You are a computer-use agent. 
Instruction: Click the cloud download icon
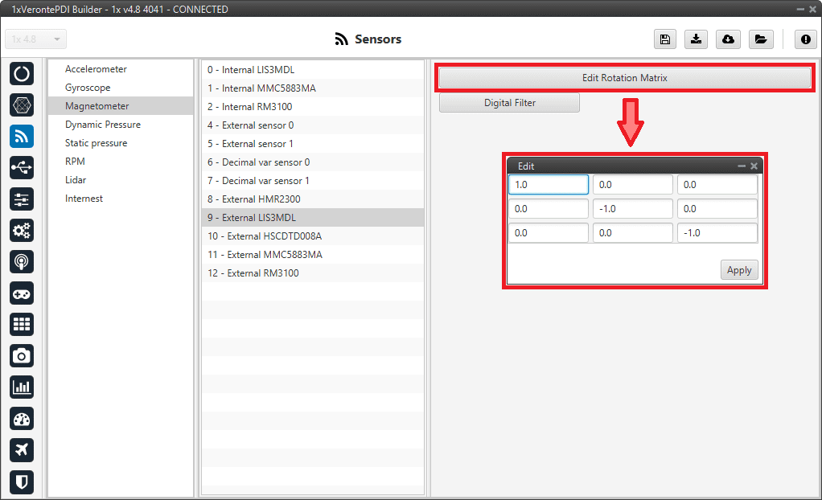pyautogui.click(x=728, y=39)
